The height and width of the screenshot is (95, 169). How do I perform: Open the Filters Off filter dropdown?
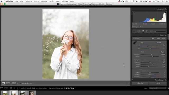coord(158,88)
